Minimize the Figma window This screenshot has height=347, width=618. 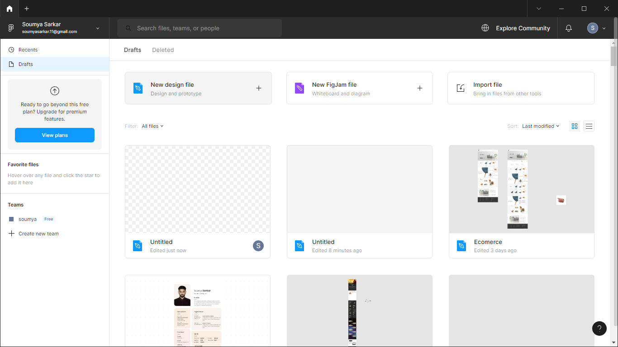click(561, 9)
